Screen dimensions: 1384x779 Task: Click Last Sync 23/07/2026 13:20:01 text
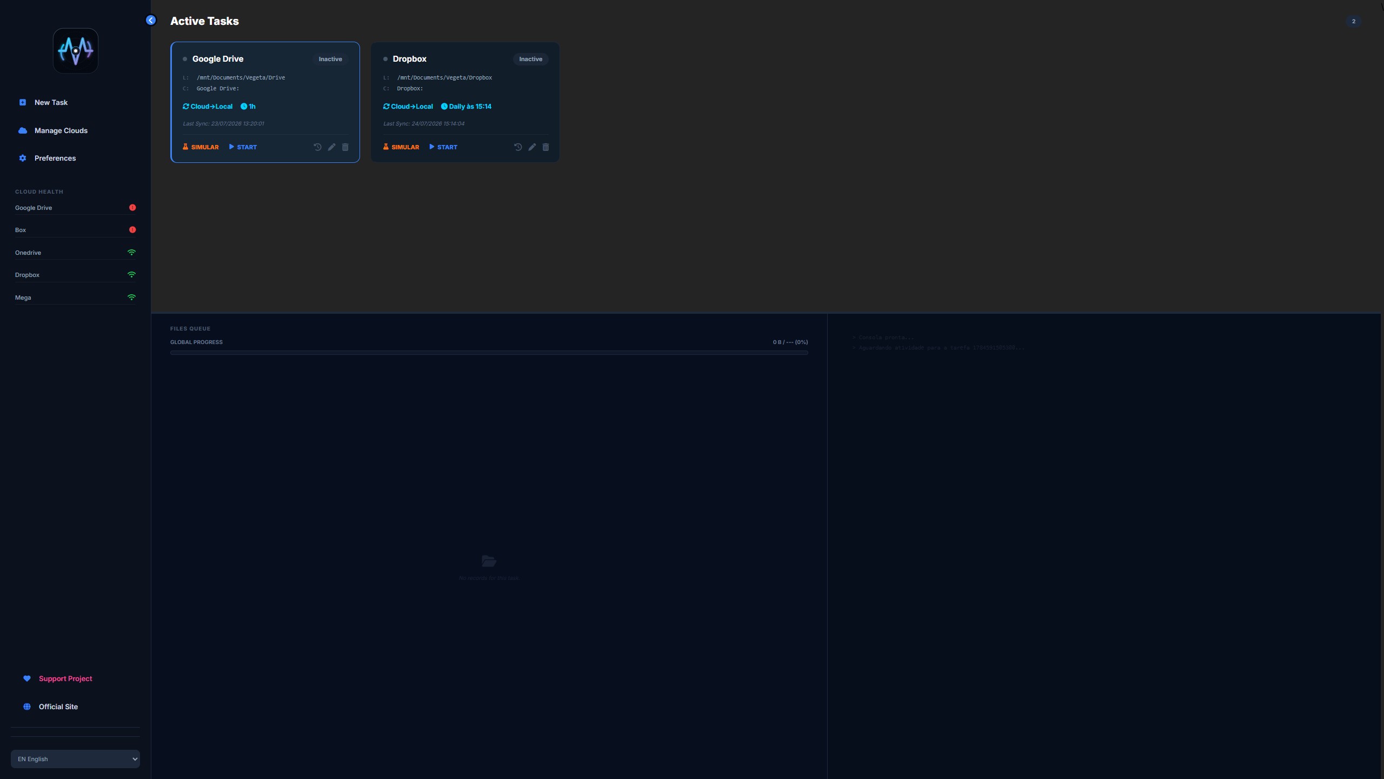click(224, 123)
